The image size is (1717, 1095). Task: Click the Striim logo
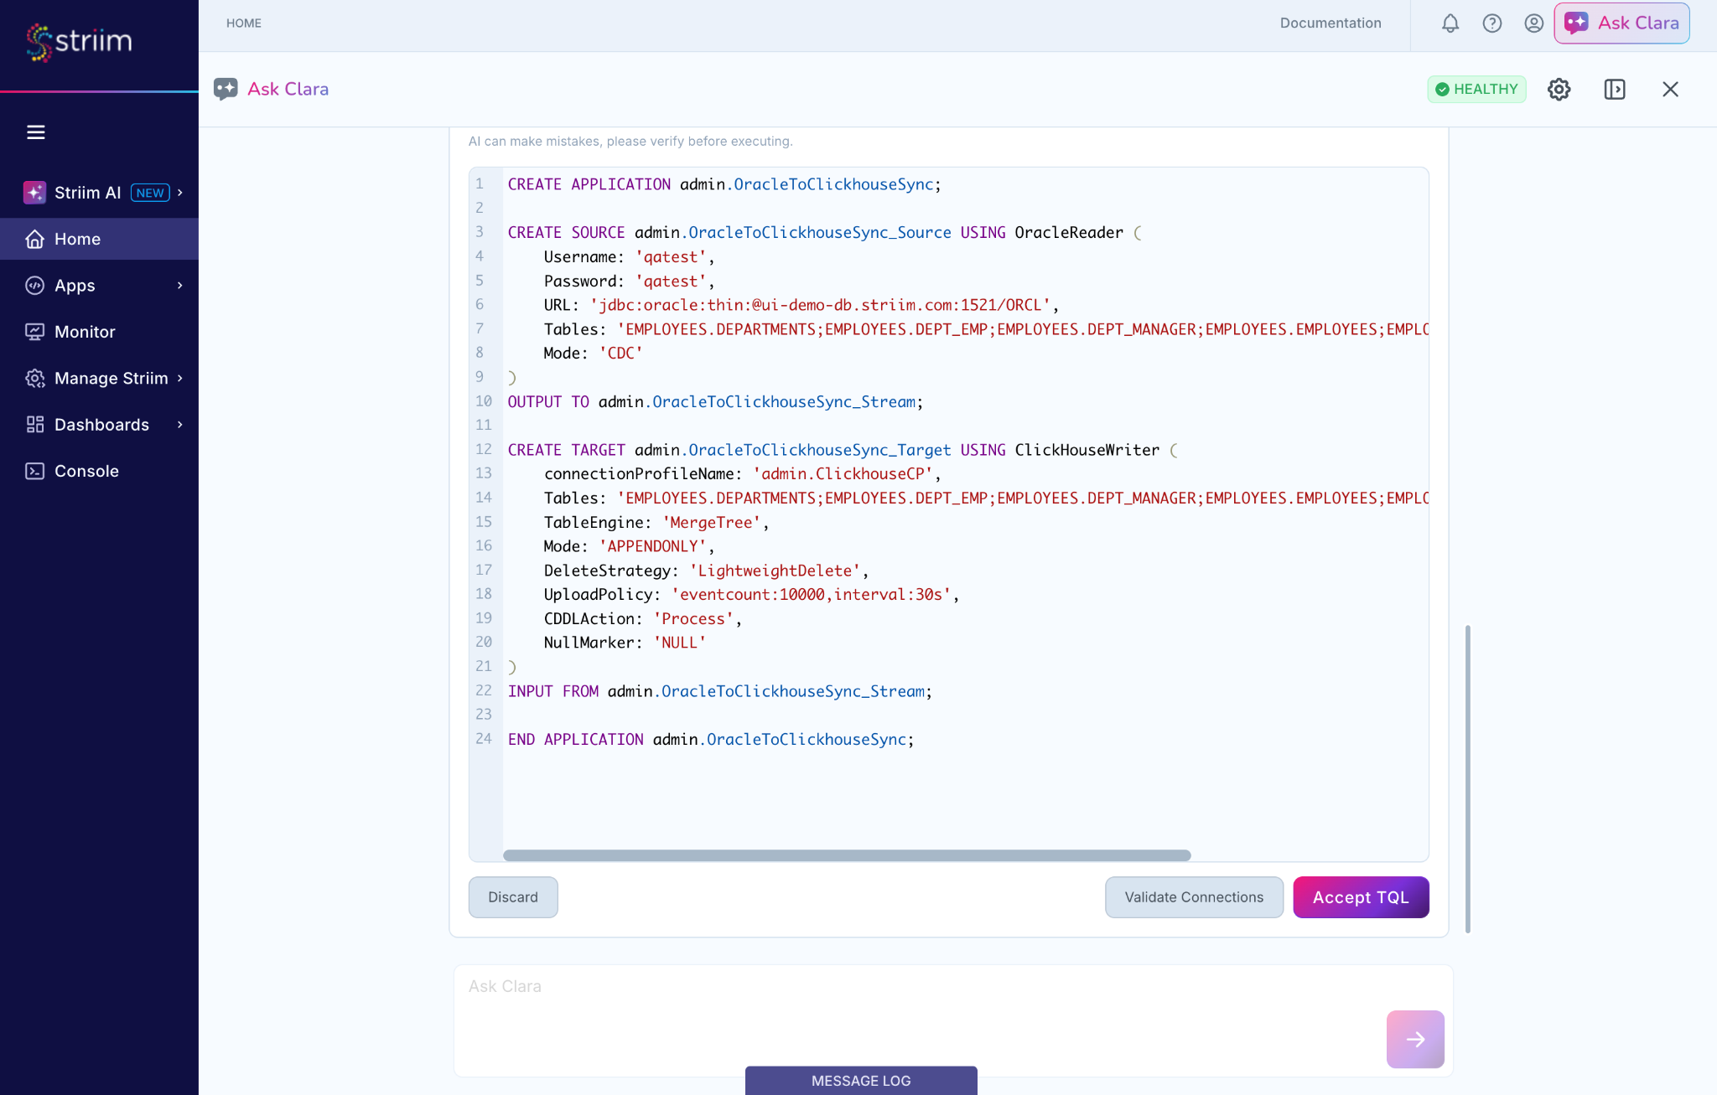coord(80,42)
